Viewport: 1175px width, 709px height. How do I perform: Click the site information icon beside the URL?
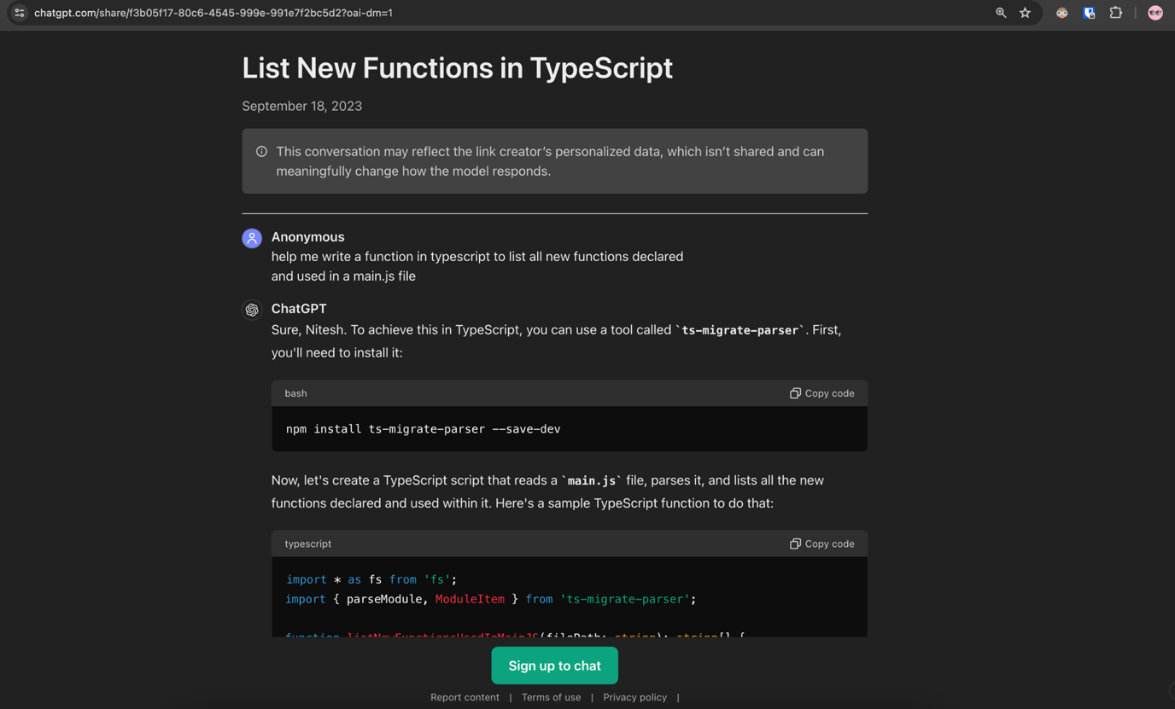(19, 13)
